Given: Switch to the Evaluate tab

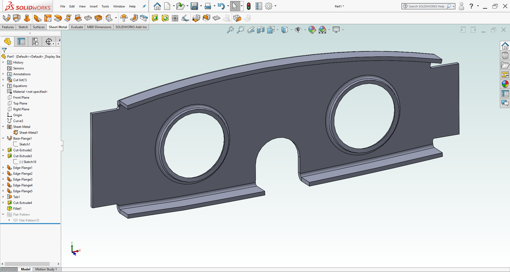Looking at the screenshot, I should pos(77,27).
